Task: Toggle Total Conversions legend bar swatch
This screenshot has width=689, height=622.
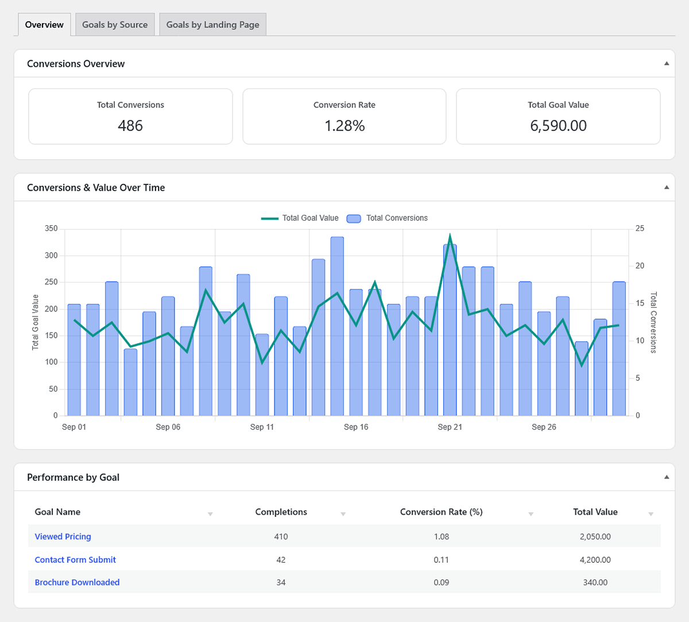Action: 354,218
